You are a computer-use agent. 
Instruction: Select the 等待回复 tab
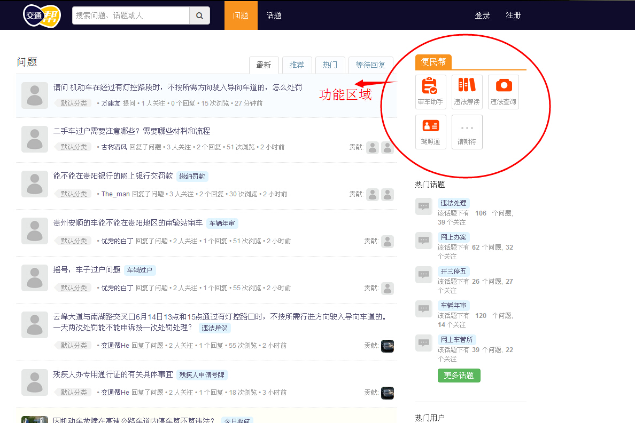tap(370, 65)
